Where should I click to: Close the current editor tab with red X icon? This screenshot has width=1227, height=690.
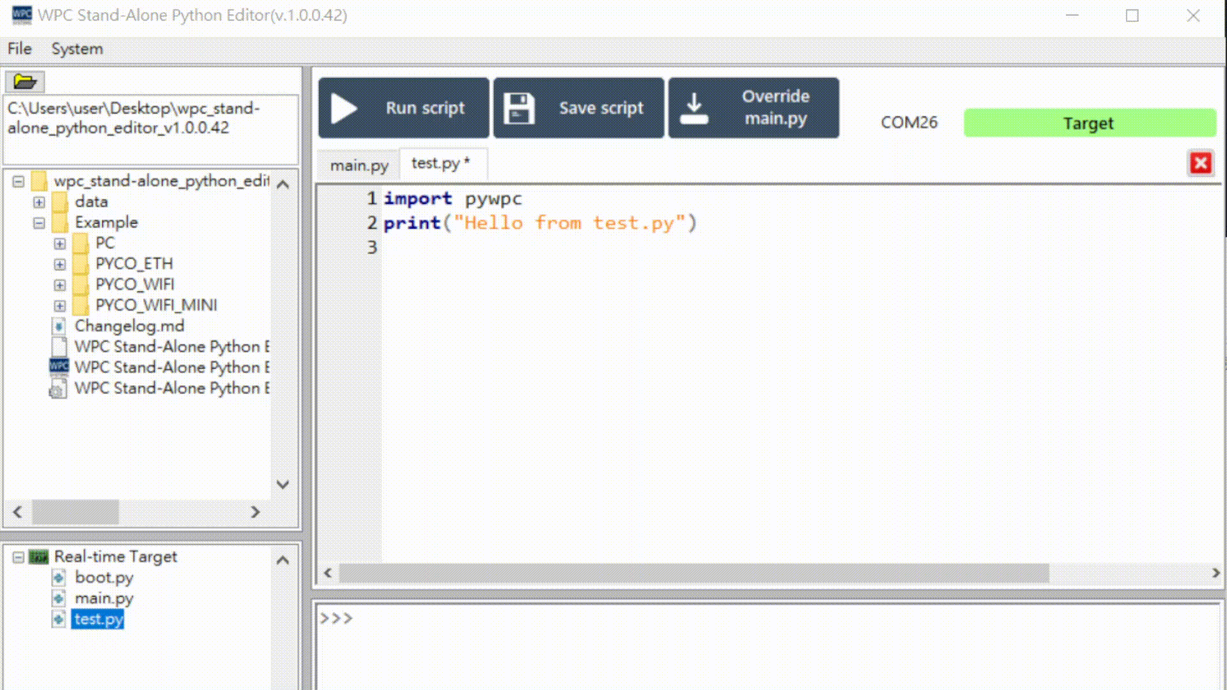pyautogui.click(x=1200, y=163)
